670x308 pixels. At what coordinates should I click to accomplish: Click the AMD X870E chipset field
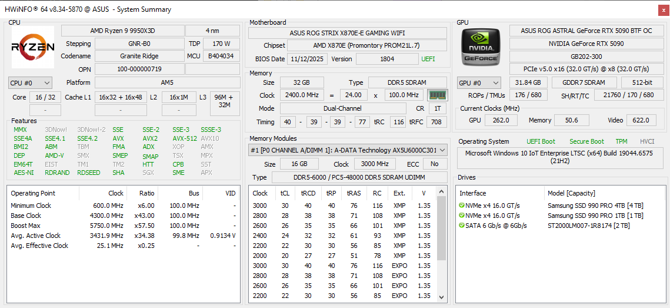coord(367,46)
